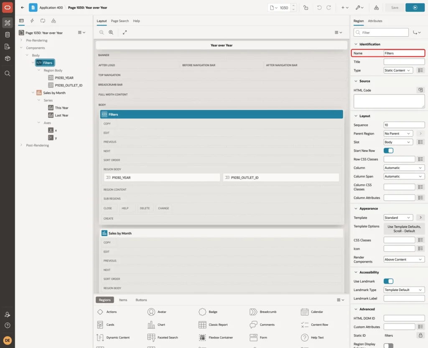Collapse the Identification section
Image resolution: width=428 pixels, height=348 pixels.
(x=356, y=44)
